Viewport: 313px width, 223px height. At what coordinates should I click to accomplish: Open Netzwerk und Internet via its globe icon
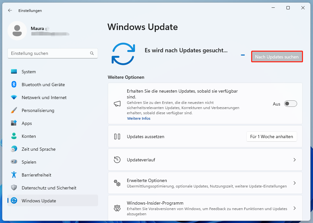(x=14, y=97)
